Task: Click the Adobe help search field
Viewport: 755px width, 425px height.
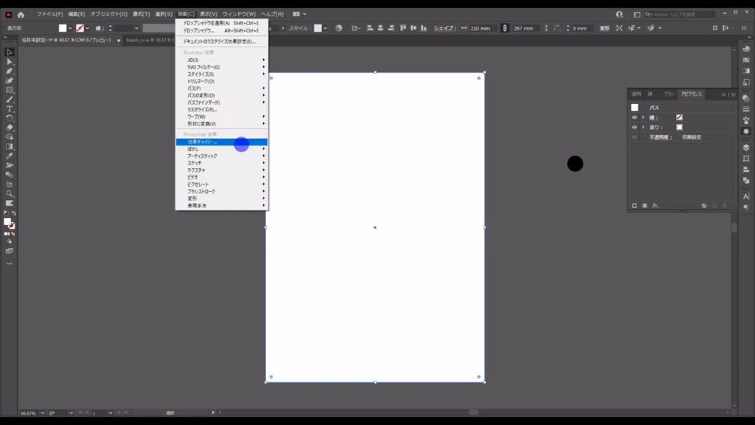Action: [x=679, y=15]
